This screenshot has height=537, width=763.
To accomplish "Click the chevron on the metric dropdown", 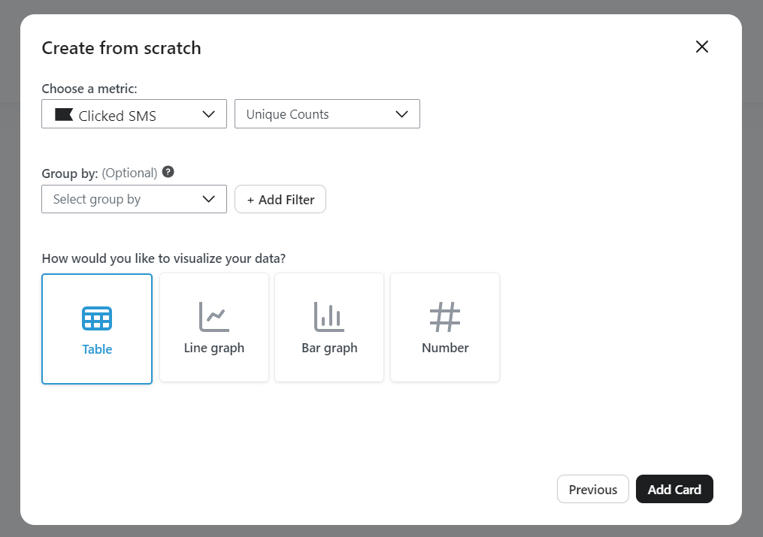I will (209, 114).
